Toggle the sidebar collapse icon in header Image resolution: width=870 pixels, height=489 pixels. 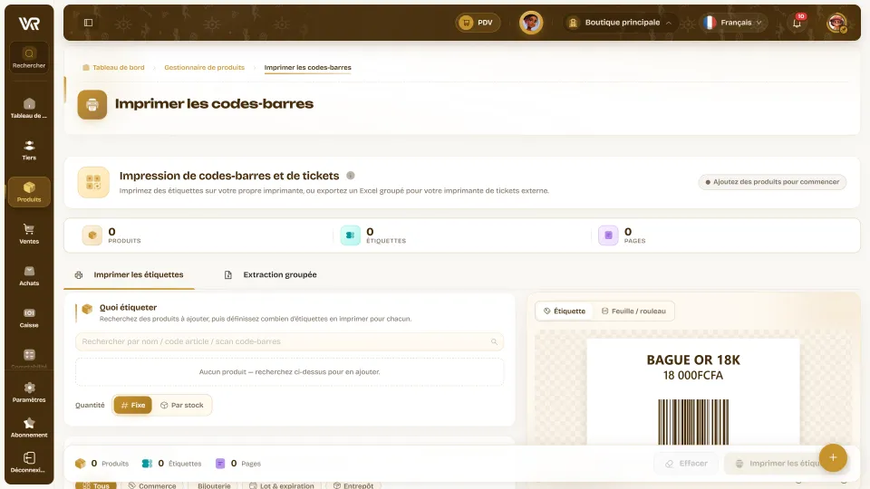88,23
